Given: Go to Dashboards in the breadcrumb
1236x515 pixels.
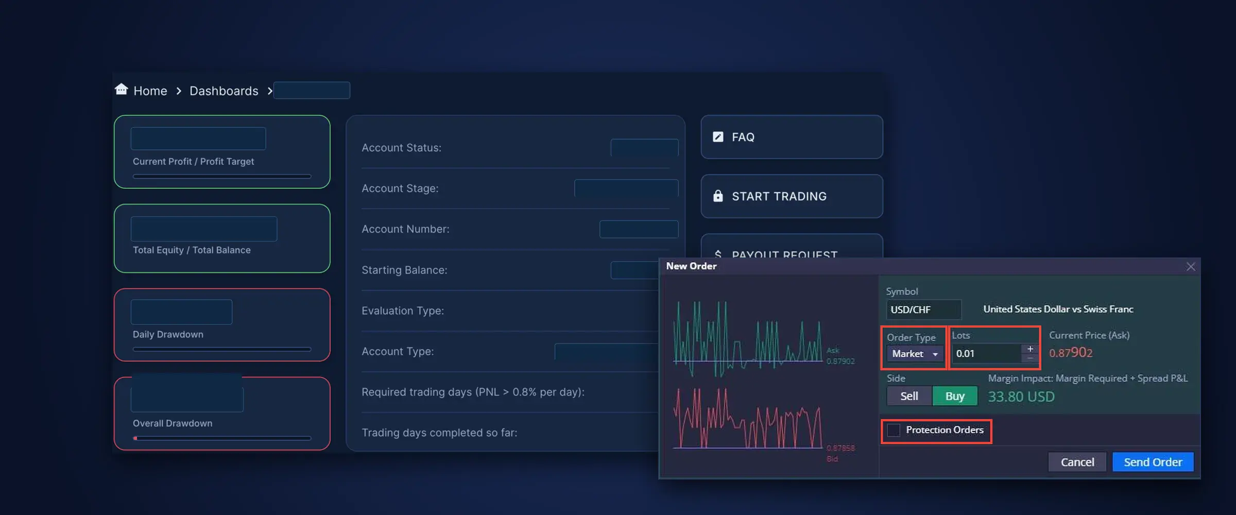Looking at the screenshot, I should point(224,91).
